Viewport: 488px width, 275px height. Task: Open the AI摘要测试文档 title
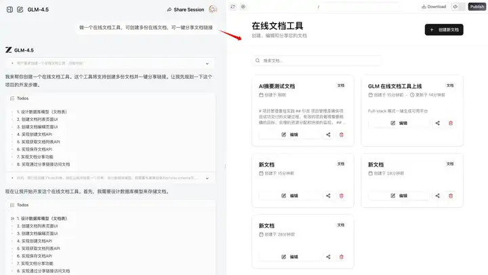pos(277,86)
